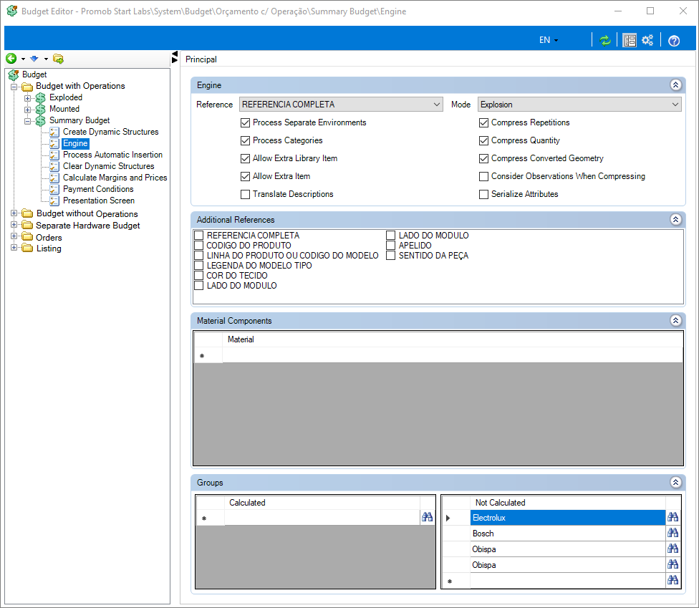Expand the Exploded tree node
The width and height of the screenshot is (699, 608).
point(28,98)
